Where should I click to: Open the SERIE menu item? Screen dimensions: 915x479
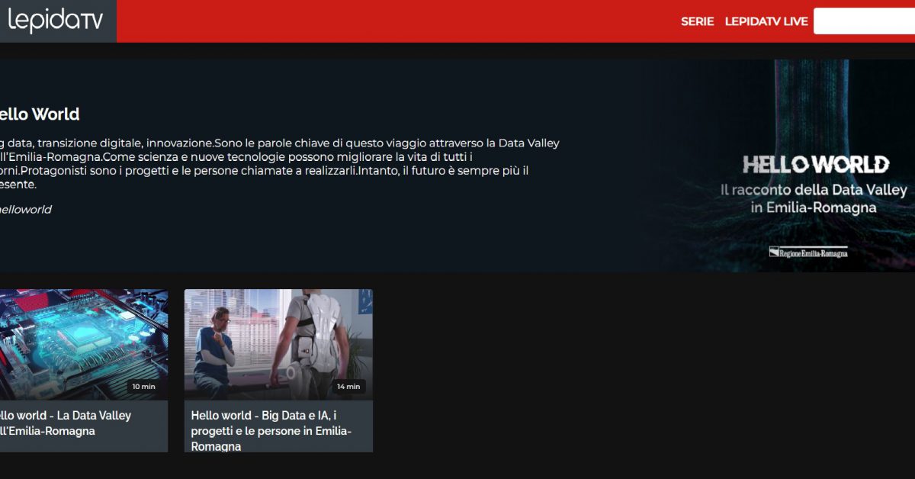pyautogui.click(x=697, y=21)
